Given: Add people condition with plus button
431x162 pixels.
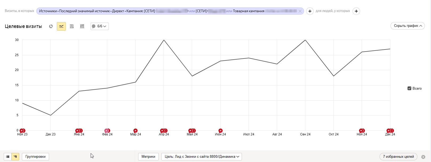Looking at the screenshot, I should 356,11.
